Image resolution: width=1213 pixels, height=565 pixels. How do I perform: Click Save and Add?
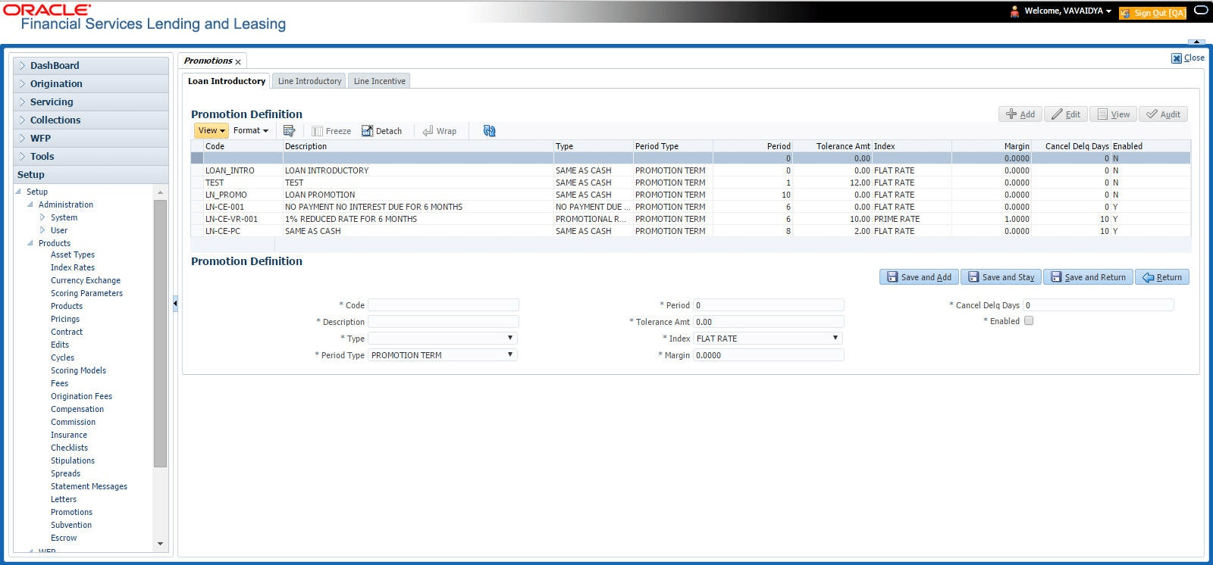coord(919,277)
